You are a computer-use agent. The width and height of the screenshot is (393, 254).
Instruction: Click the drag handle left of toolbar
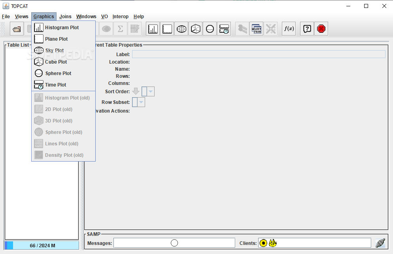(x=2, y=29)
